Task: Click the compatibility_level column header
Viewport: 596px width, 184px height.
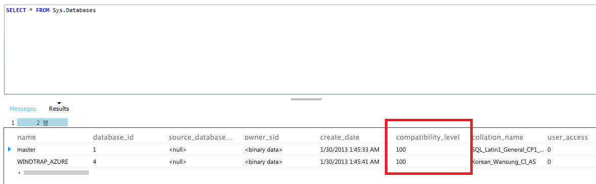Action: pos(428,137)
